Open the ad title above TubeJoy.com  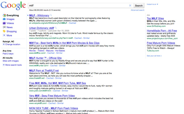161,43
